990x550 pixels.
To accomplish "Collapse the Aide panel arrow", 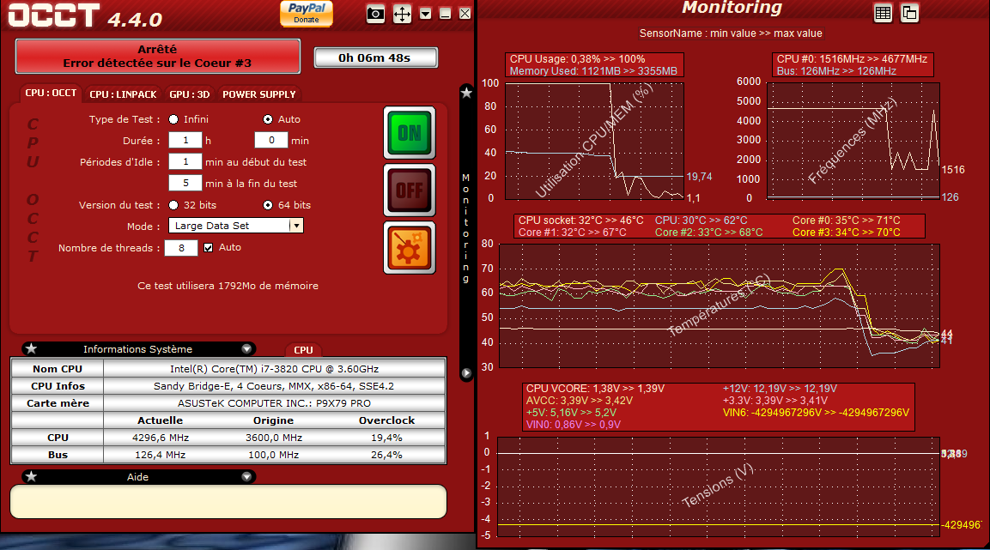I will pos(246,476).
